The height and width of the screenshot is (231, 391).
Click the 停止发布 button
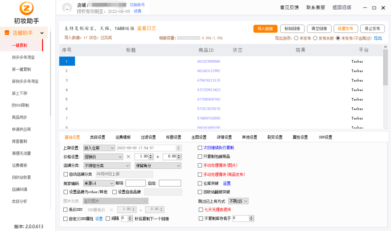(x=372, y=29)
